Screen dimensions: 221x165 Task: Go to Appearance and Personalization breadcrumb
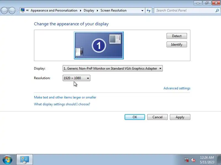pos(54,10)
